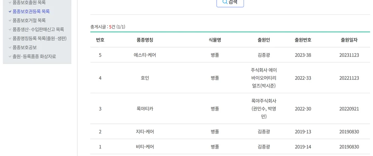Open 출원·등록품종 화상자료 sidebar link
This screenshot has width=373, height=156.
[x=34, y=56]
